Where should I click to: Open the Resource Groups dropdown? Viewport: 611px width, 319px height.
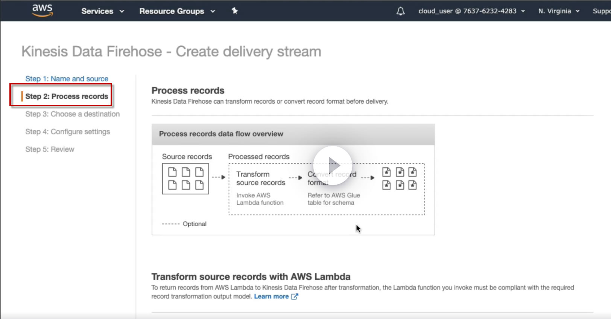coord(177,11)
